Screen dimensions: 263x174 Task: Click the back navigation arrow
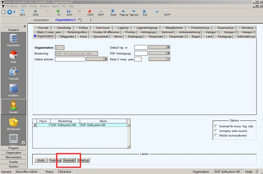[x=4, y=12]
